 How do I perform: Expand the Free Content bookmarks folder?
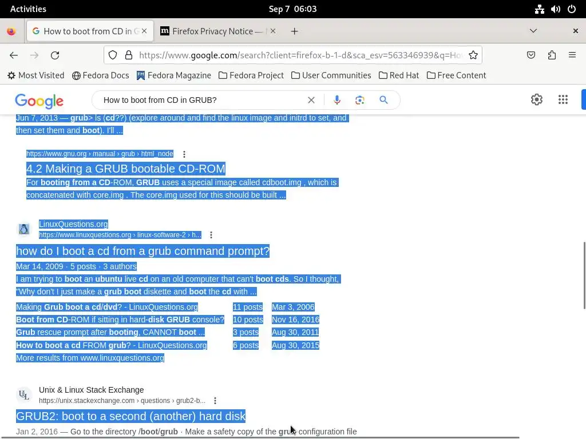coord(456,75)
